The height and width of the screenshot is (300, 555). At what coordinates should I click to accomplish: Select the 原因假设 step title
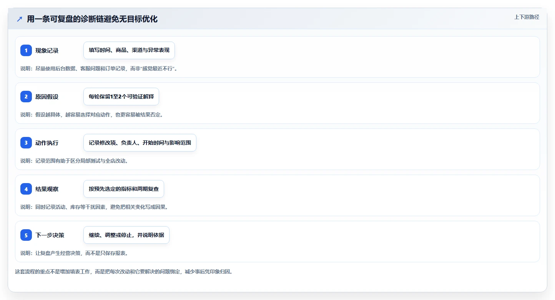point(47,97)
